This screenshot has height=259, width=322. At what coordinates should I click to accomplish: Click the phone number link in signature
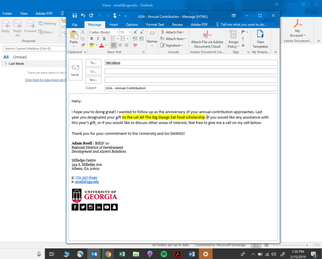[86, 178]
